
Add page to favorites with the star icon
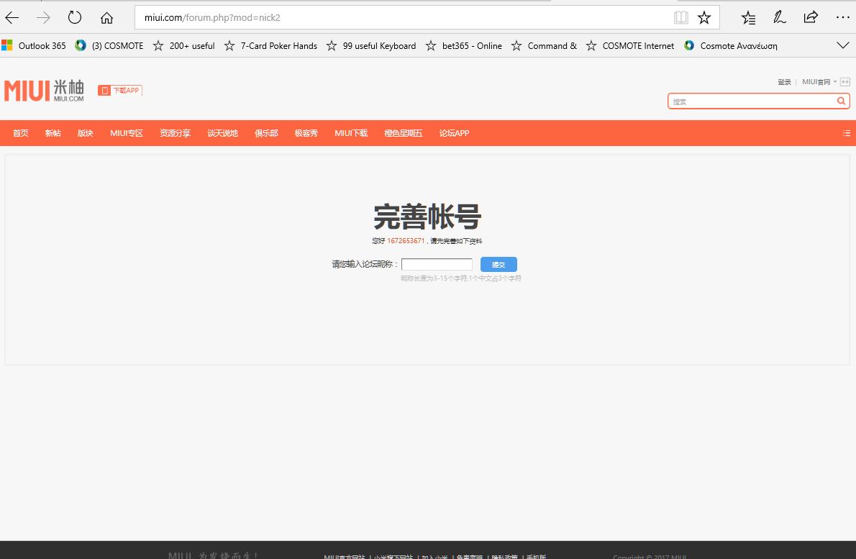(x=704, y=17)
